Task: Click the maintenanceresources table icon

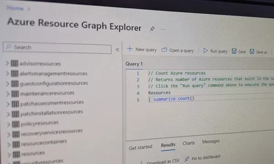Action: (15, 94)
